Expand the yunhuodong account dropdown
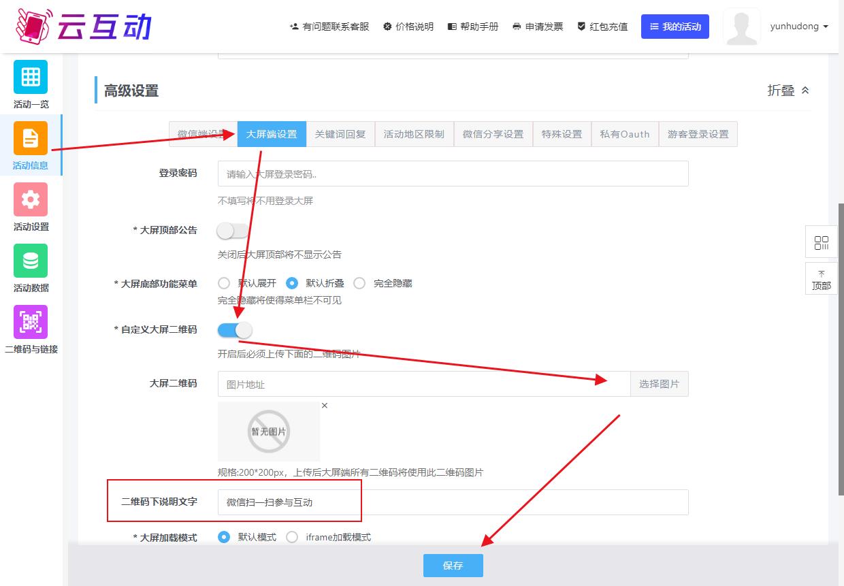 point(799,27)
